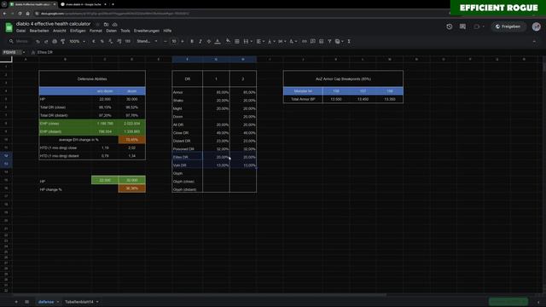This screenshot has width=546, height=307.
Task: Toggle bold formatting
Action: [192, 41]
